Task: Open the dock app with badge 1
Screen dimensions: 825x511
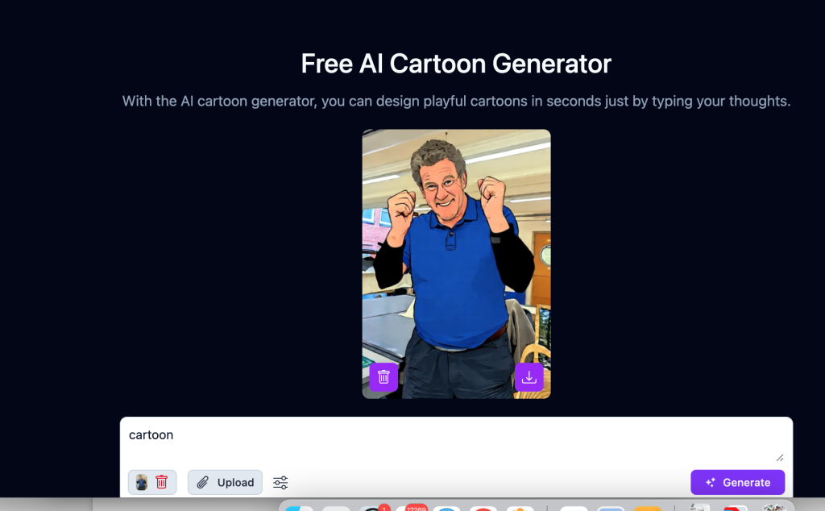Action: (x=373, y=509)
